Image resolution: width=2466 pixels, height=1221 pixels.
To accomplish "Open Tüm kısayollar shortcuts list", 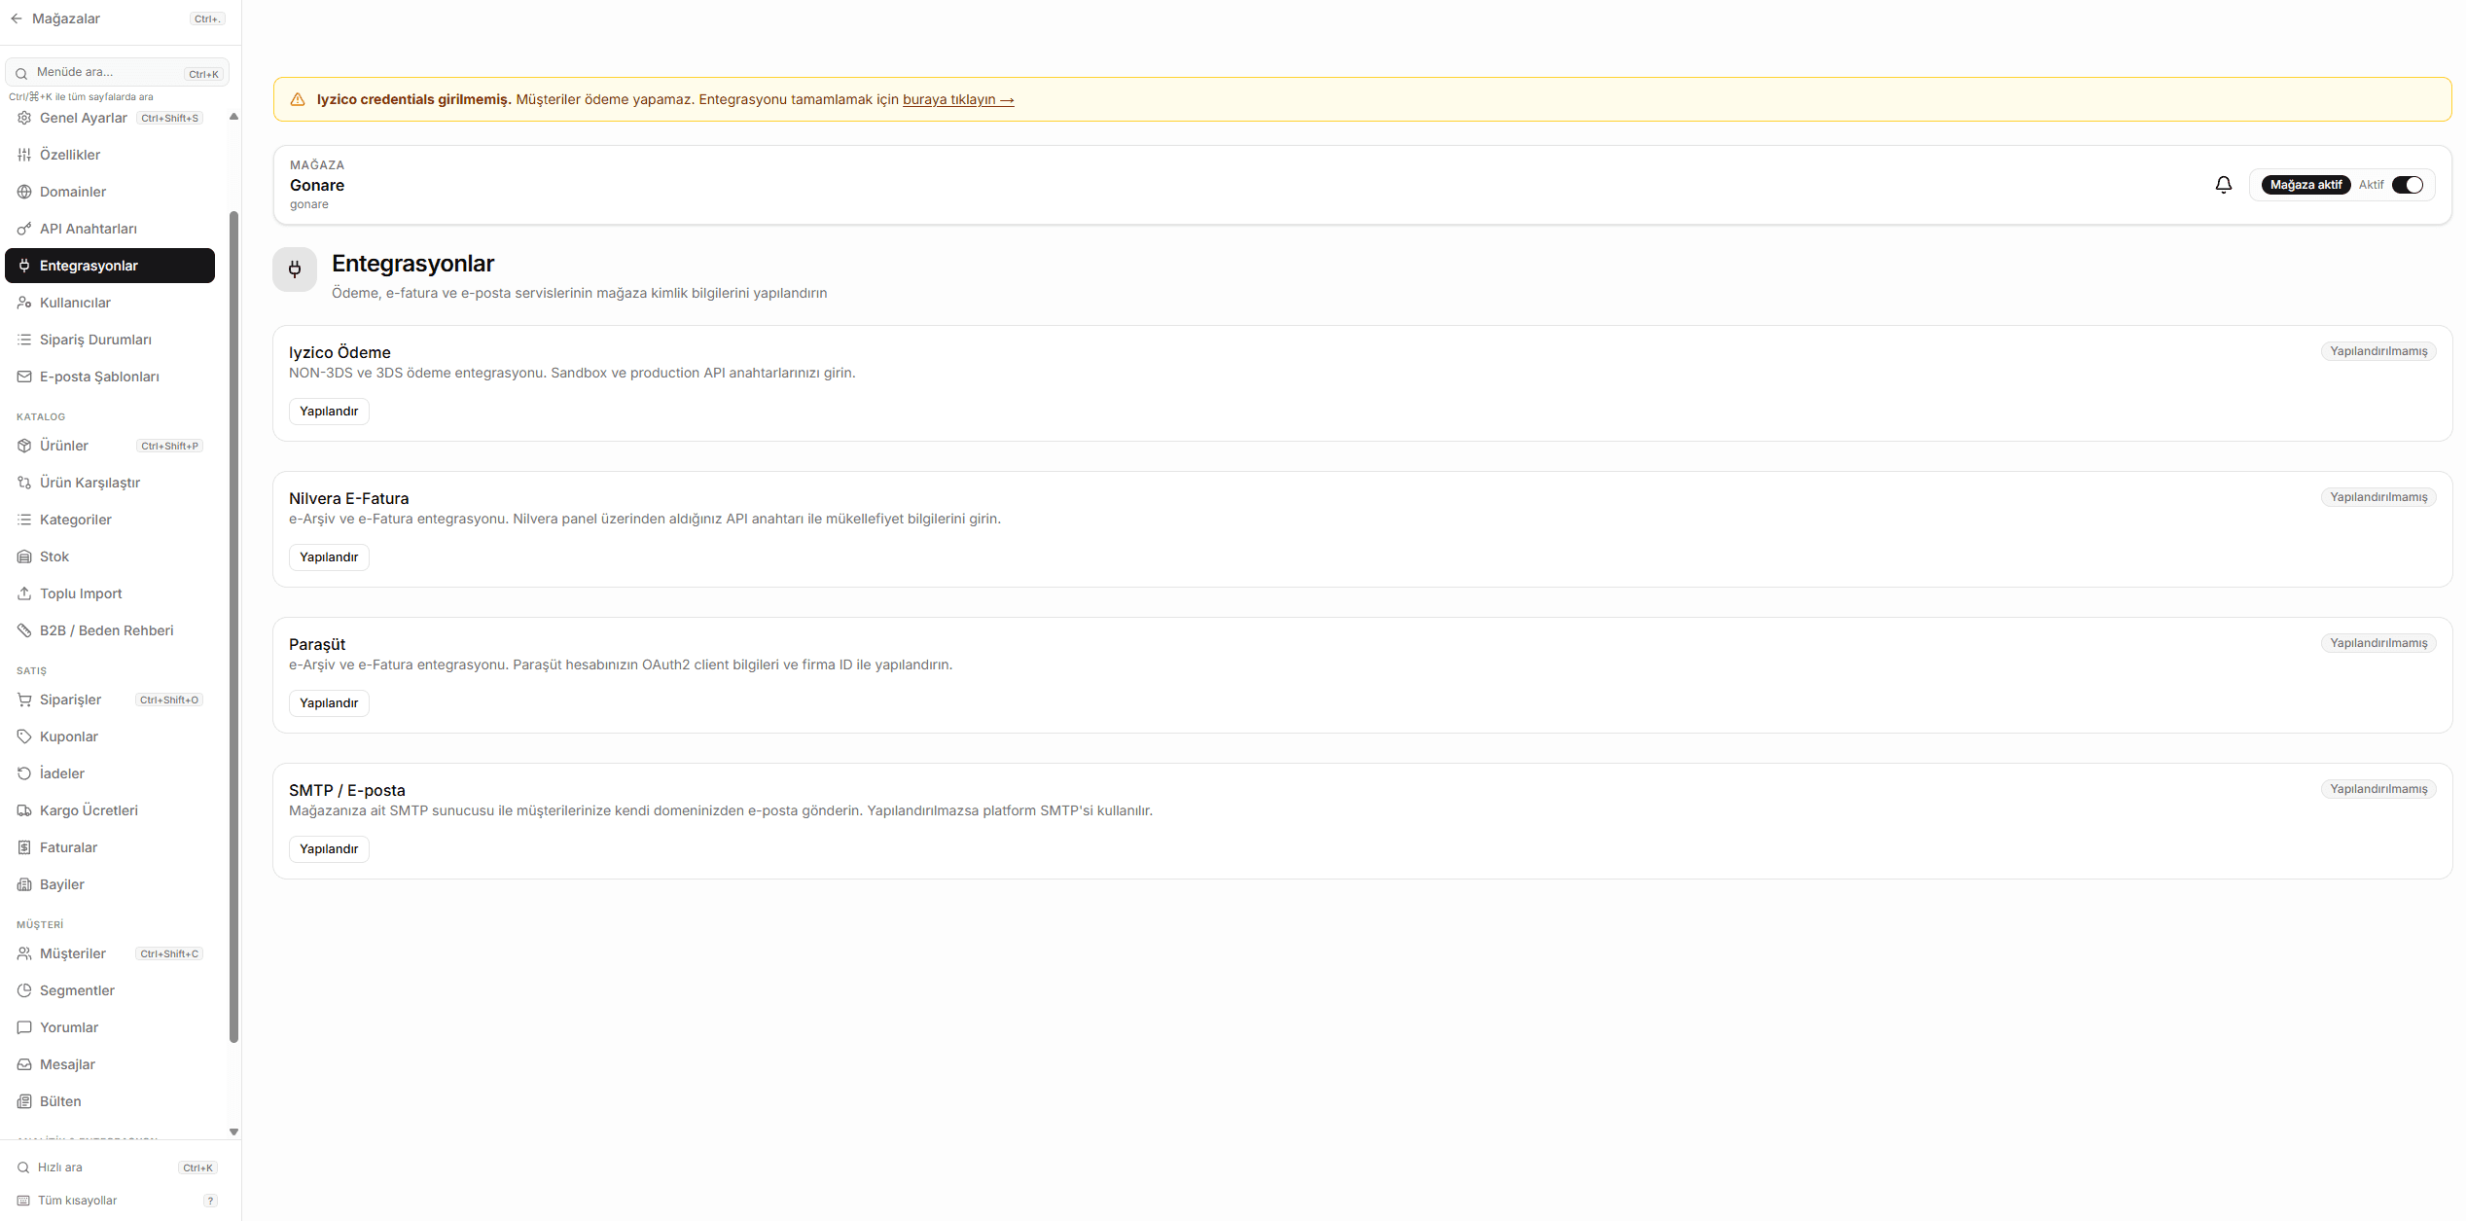I will (117, 1201).
